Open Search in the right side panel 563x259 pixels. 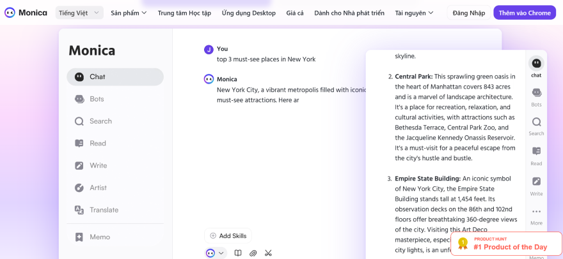click(x=536, y=126)
